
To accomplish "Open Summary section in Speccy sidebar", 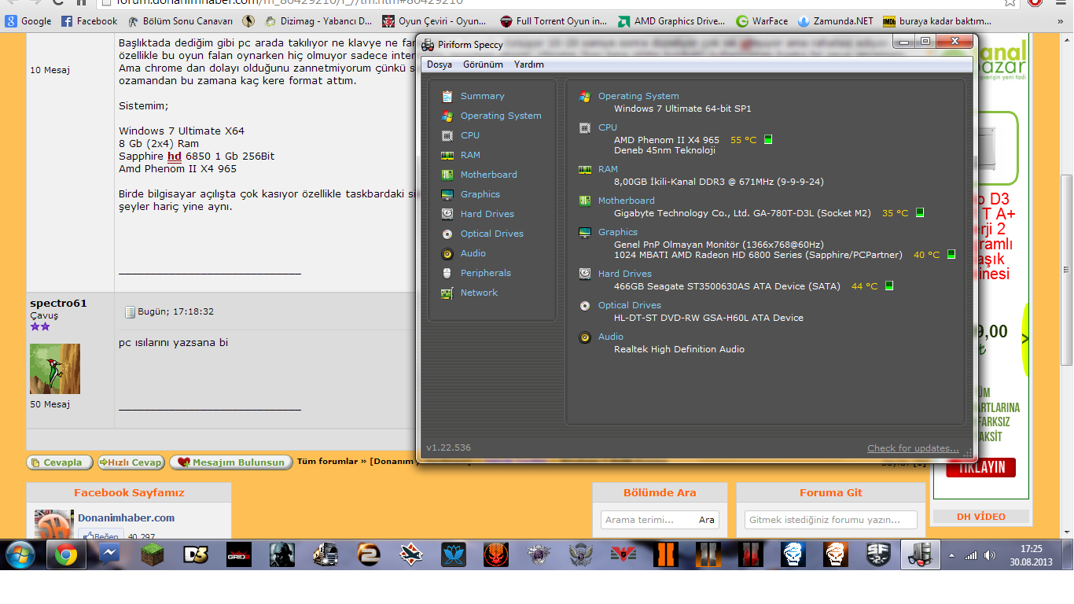I will [482, 96].
